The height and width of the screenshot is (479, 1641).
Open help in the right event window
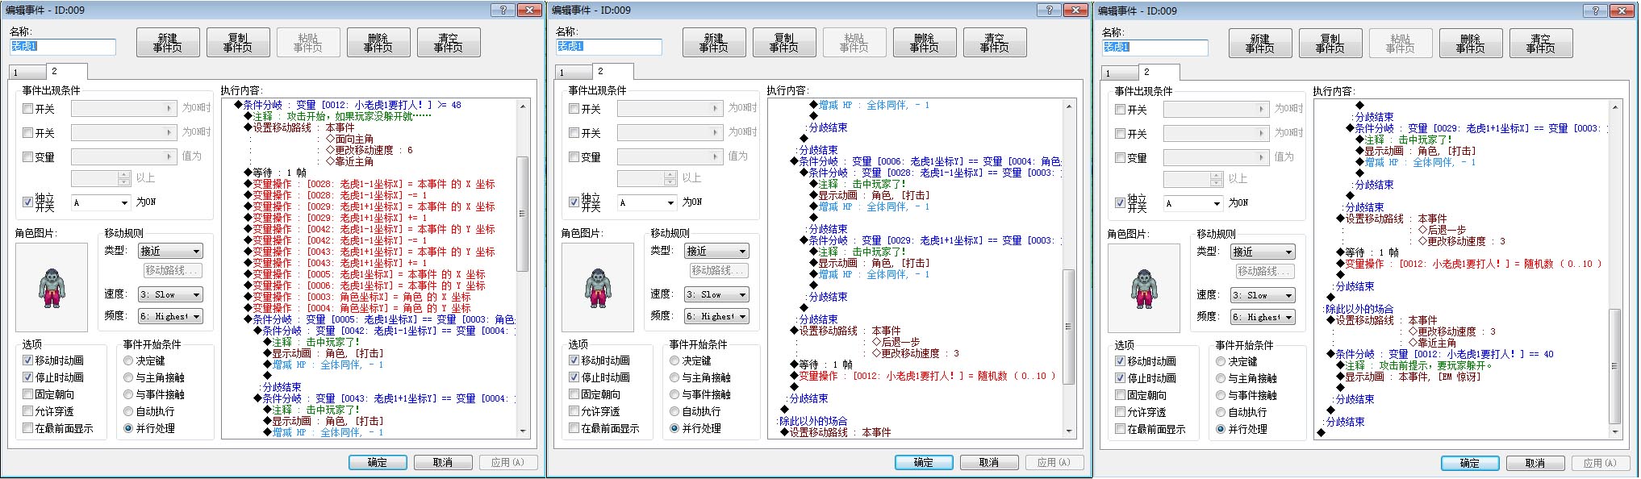[1595, 10]
